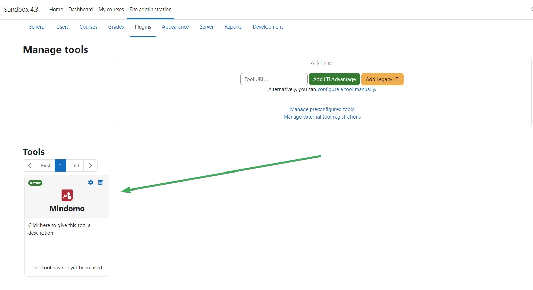Open the Plugins administration tab
Viewport: 533px width, 290px height.
point(143,27)
